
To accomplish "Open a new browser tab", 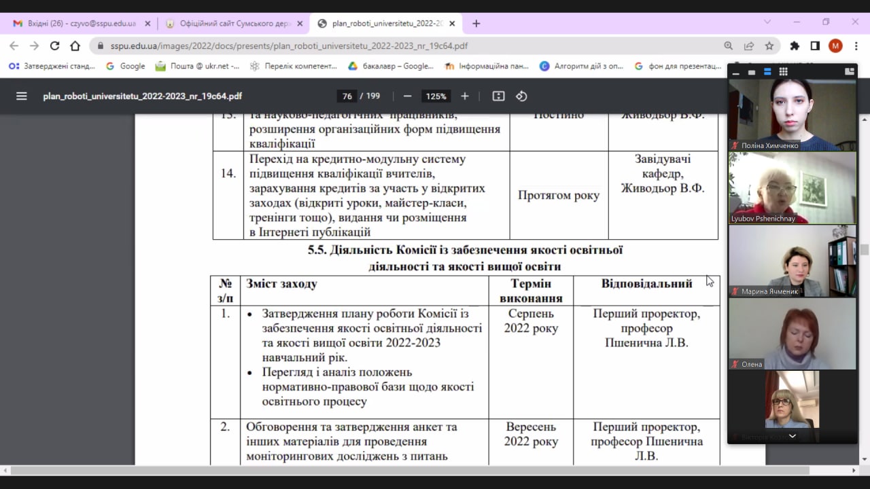I will point(476,23).
